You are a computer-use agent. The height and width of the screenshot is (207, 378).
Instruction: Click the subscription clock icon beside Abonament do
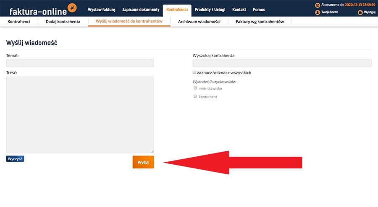pos(318,5)
